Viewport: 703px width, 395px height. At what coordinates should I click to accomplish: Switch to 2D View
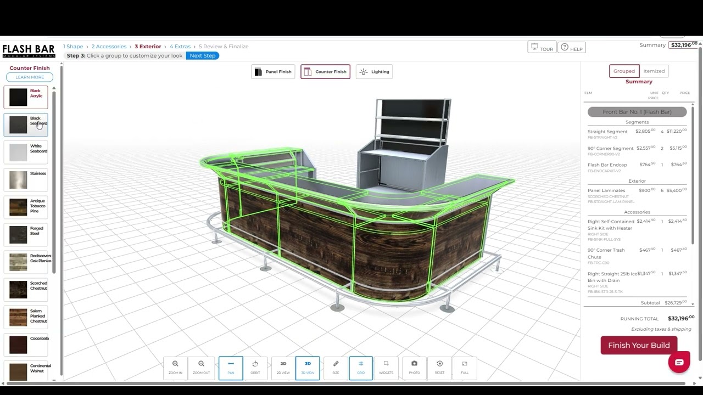point(283,368)
